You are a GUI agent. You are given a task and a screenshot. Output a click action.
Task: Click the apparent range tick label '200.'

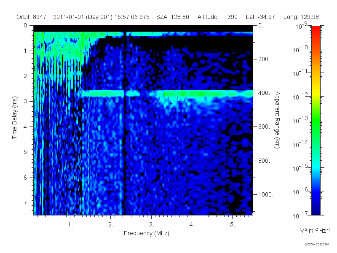264,59
